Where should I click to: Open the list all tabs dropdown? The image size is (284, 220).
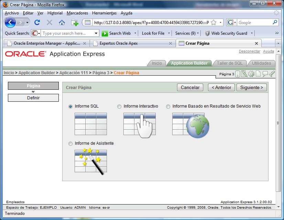coord(278,43)
